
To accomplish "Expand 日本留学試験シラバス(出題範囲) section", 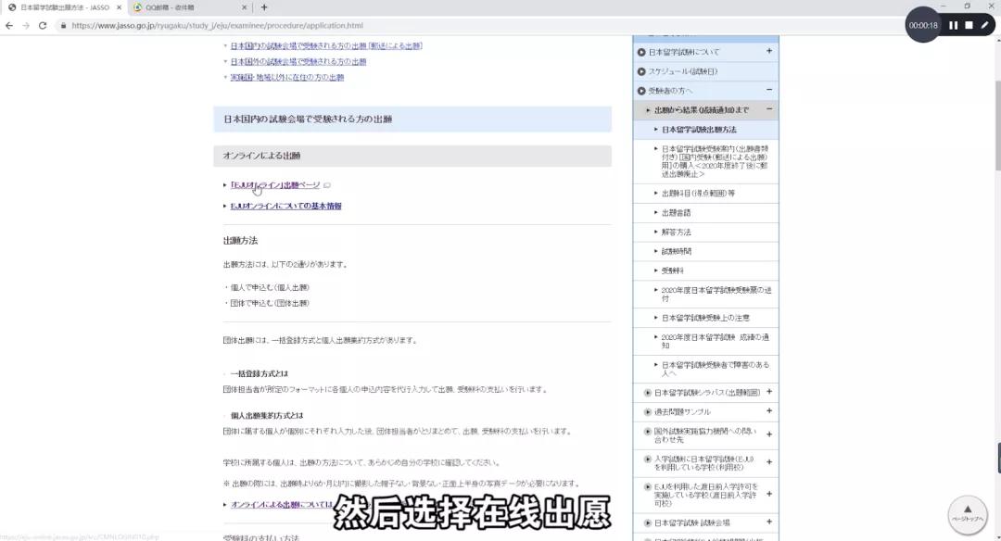I will pyautogui.click(x=769, y=392).
